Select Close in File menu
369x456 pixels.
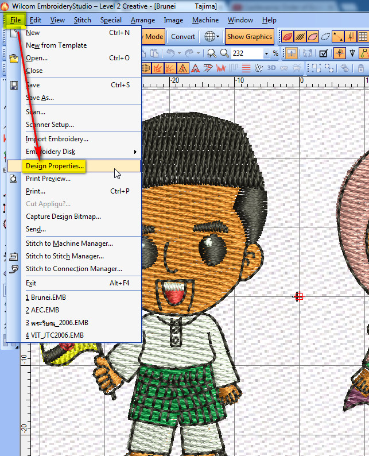[74, 71]
